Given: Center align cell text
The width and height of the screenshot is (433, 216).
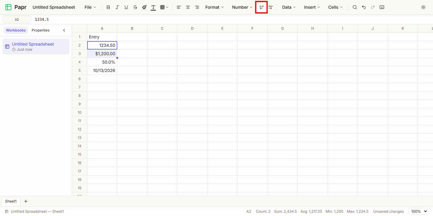Looking at the screenshot, I should point(188,7).
